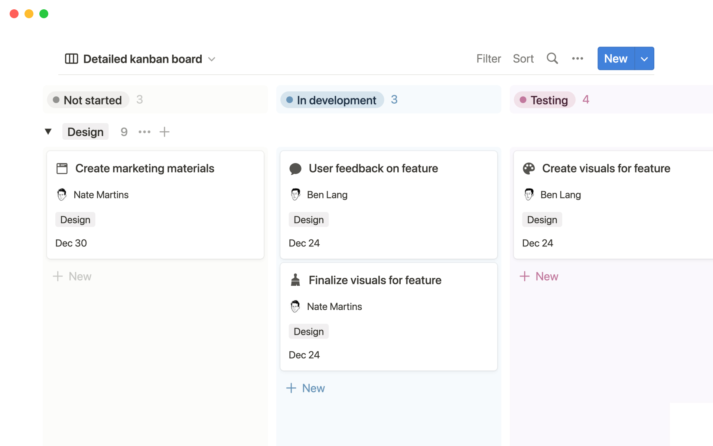Image resolution: width=713 pixels, height=446 pixels.
Task: Add new card under Testing column
Action: (x=539, y=276)
